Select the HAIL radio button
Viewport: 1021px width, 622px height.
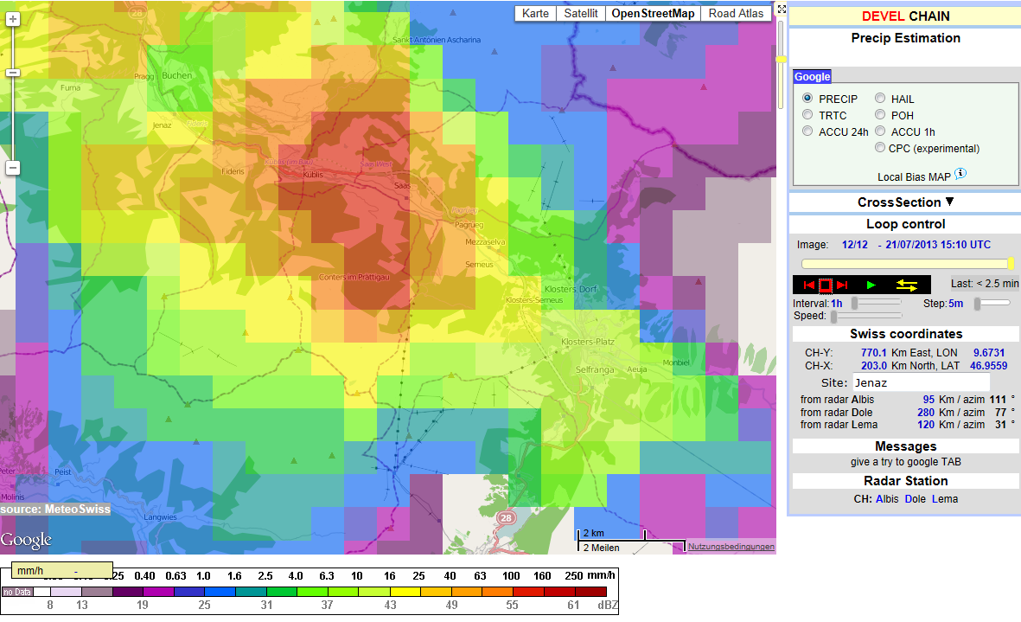click(x=880, y=99)
